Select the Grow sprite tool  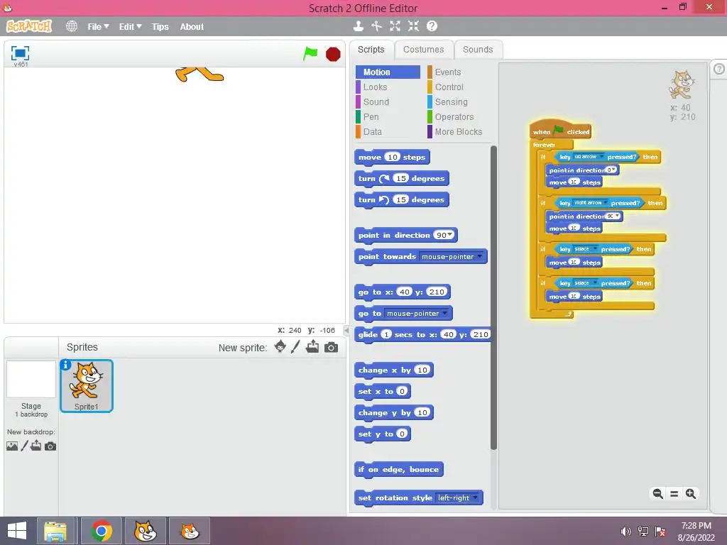click(x=395, y=26)
